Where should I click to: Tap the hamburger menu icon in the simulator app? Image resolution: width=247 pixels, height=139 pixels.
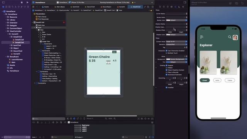pos(201,37)
